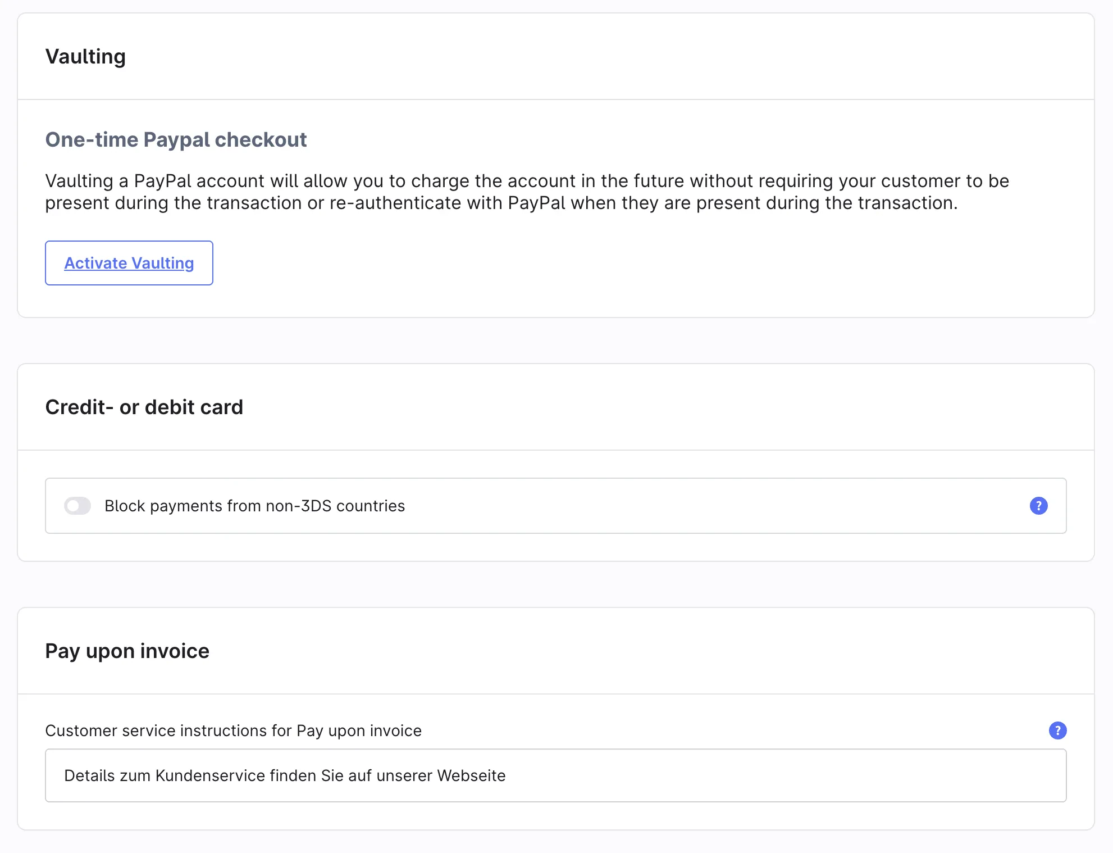Screen dimensions: 1113x853
Task: Click the second line of the vaulting description
Action: (x=501, y=203)
